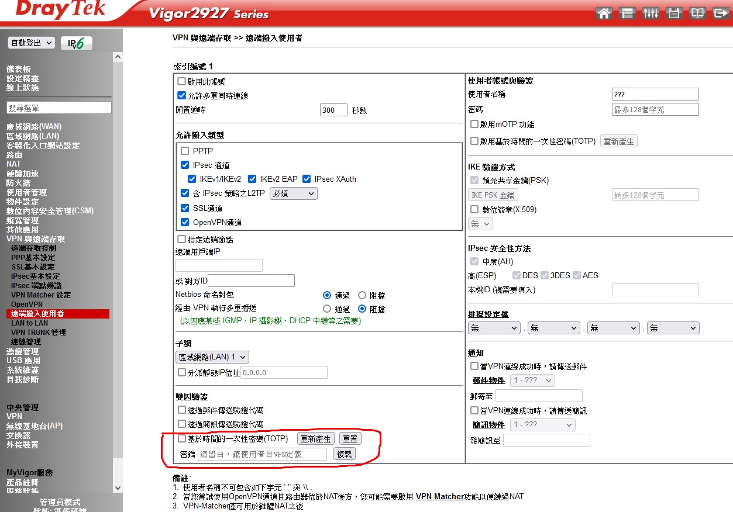Open the 自動登出 dropdown

click(x=32, y=43)
